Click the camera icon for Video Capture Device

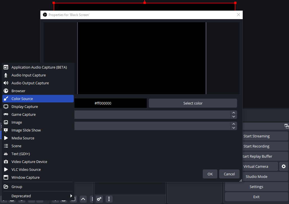(6, 162)
